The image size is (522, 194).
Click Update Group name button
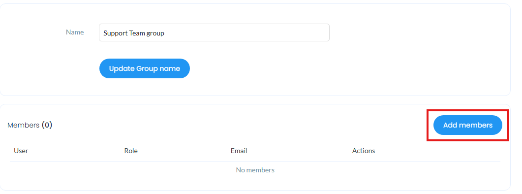click(145, 68)
